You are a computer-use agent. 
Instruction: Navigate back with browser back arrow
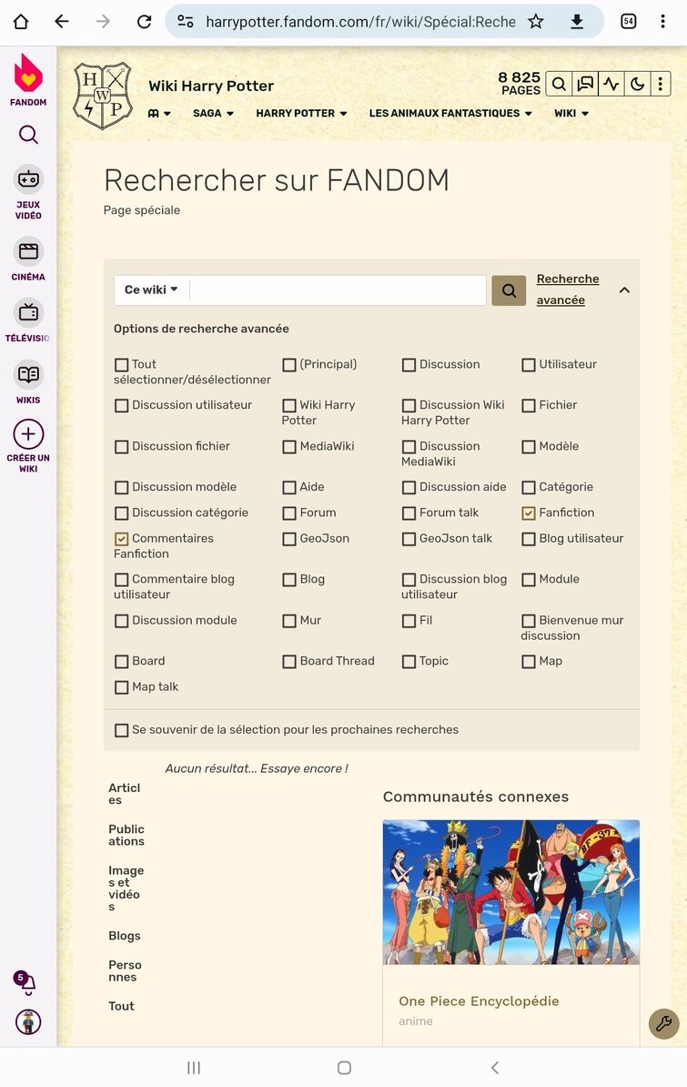(x=62, y=22)
